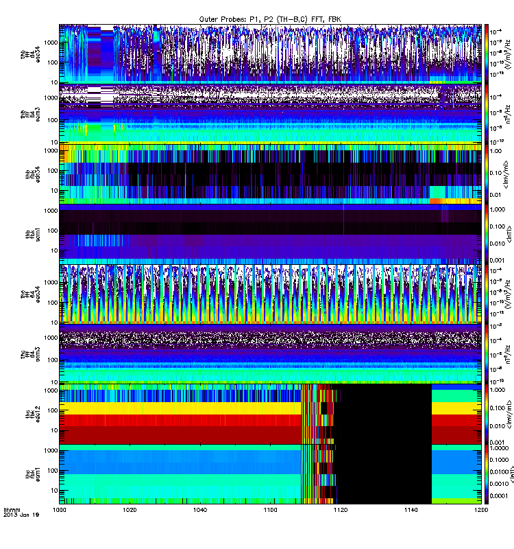The image size is (514, 549).
Task: Click the thc eac34 FFT striped spectrogram panel
Action: [x=270, y=294]
